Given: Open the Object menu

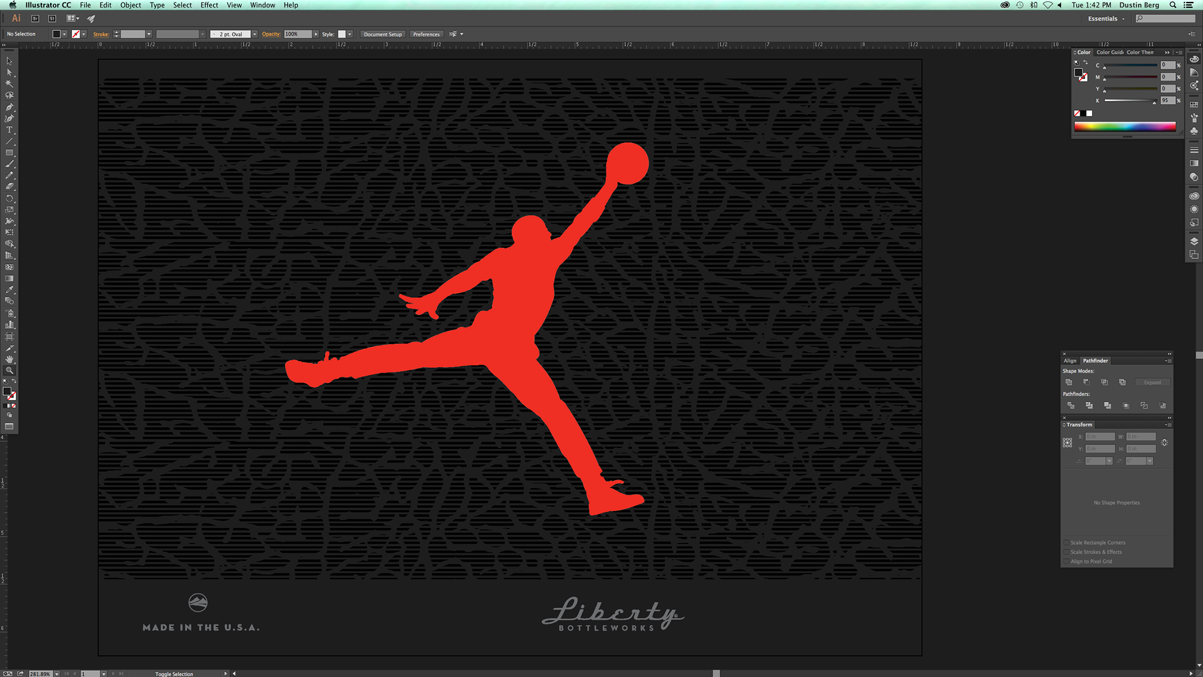Looking at the screenshot, I should pos(130,5).
